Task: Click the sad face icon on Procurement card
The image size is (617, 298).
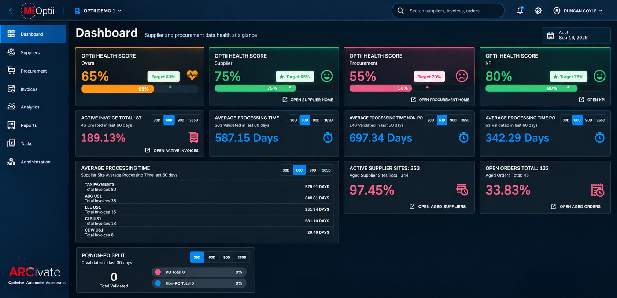Action: pos(462,76)
